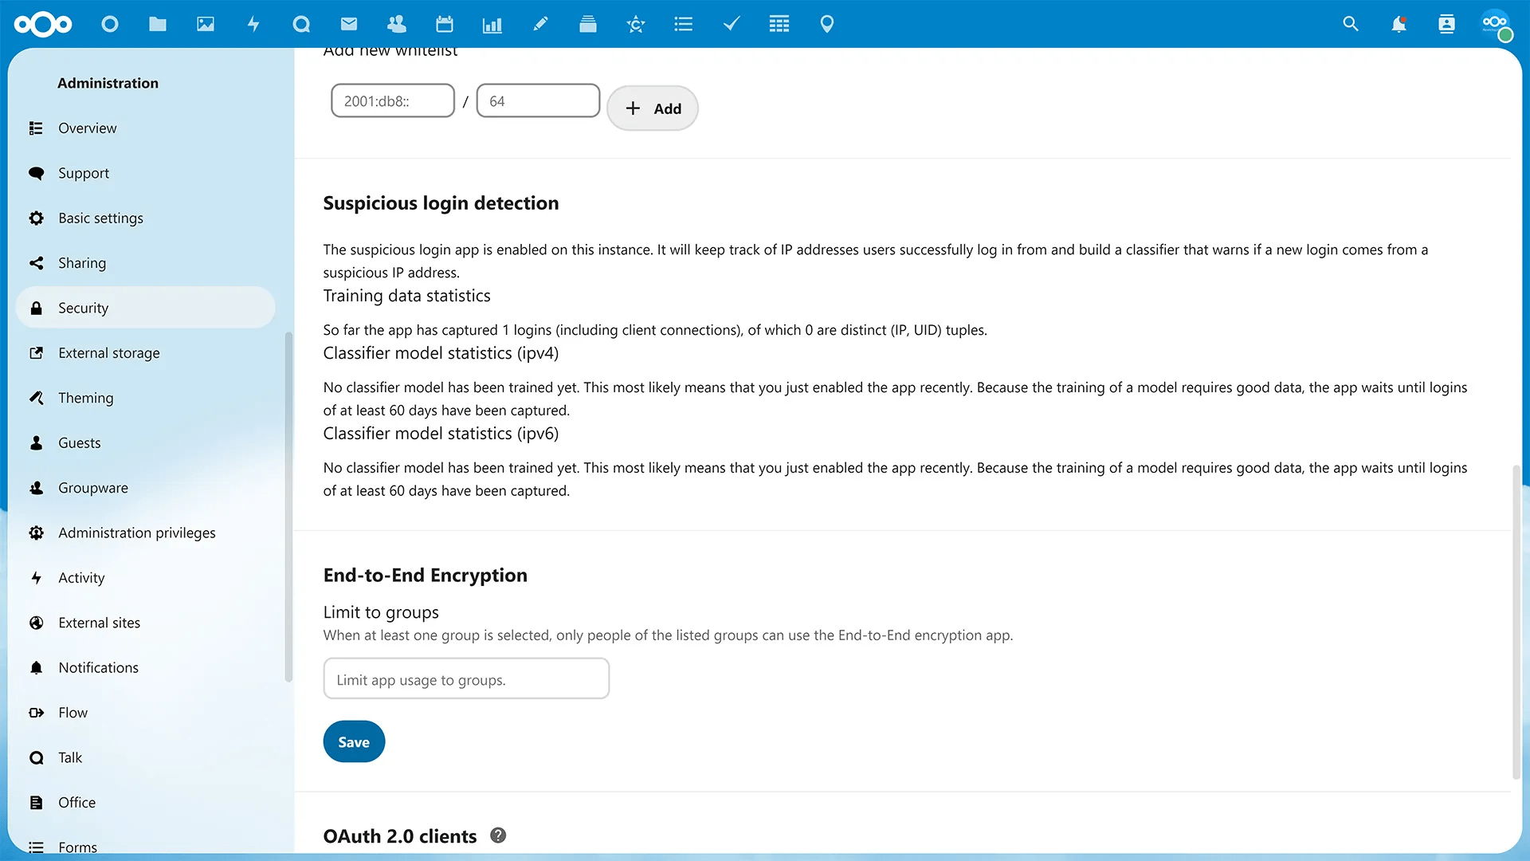Open the Contacts menu icon in the top right

[1446, 24]
